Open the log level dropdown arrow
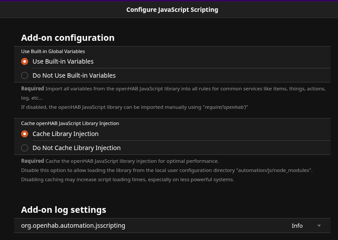The height and width of the screenshot is (240, 338). tap(319, 226)
